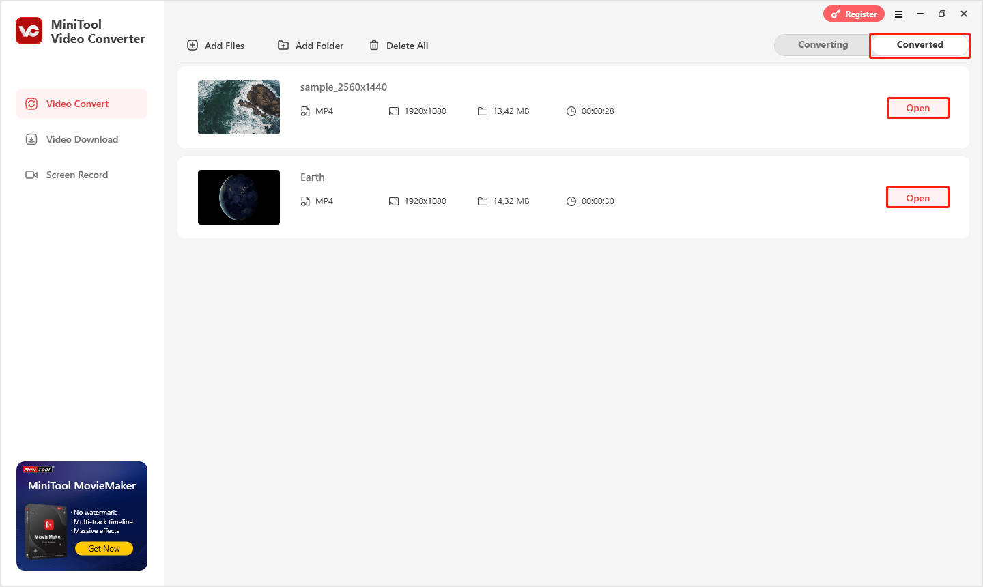The height and width of the screenshot is (587, 983).
Task: Open the hamburger menu icon
Action: pyautogui.click(x=898, y=14)
